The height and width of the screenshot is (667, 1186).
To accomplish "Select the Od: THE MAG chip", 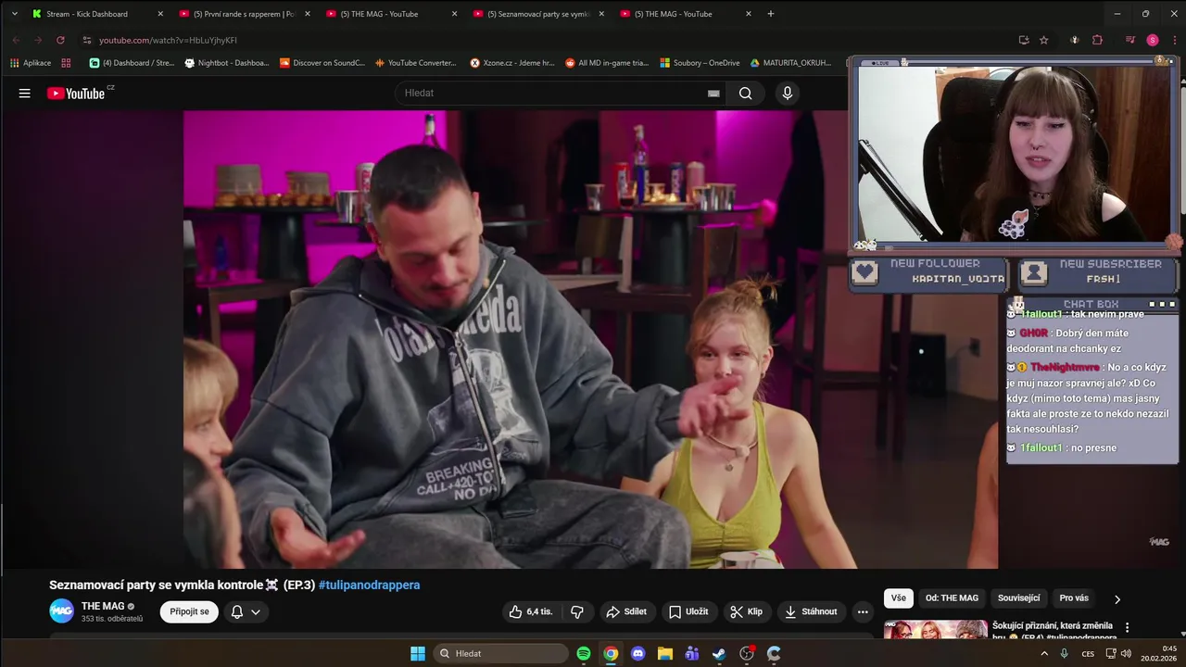I will click(x=952, y=598).
